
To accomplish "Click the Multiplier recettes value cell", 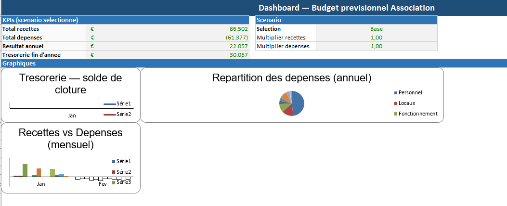I will click(x=377, y=38).
